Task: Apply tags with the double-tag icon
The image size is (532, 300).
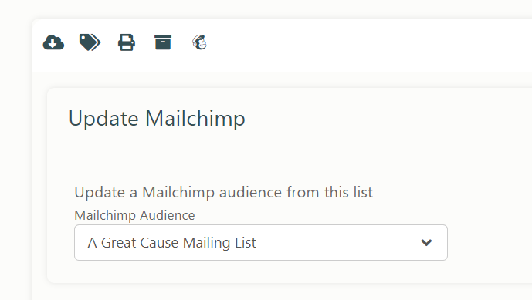Action: (x=90, y=42)
